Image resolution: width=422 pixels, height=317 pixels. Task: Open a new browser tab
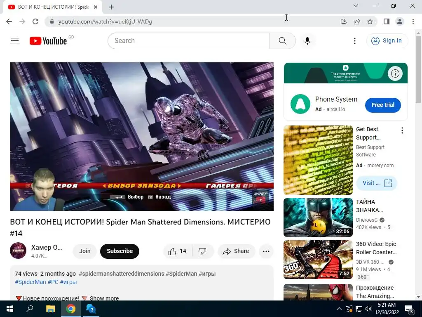coord(111,7)
